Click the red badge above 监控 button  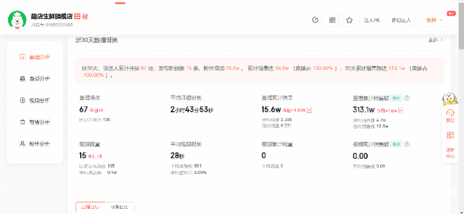451,13
